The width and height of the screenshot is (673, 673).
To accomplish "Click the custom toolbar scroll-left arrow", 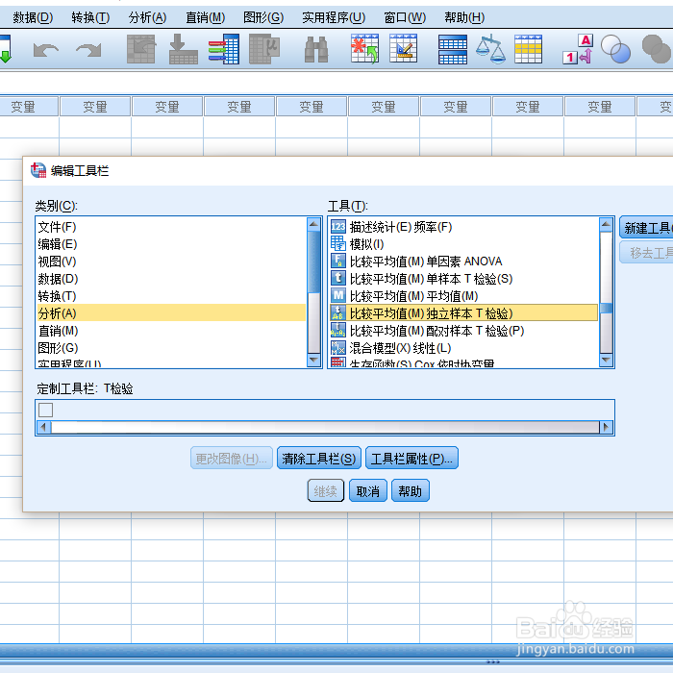I will 43,427.
